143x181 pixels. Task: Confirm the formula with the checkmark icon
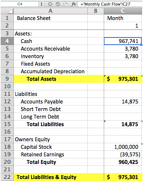(58, 4)
